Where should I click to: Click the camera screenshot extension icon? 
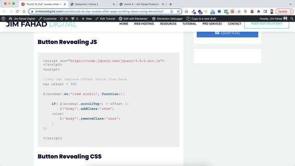[x=186, y=12]
